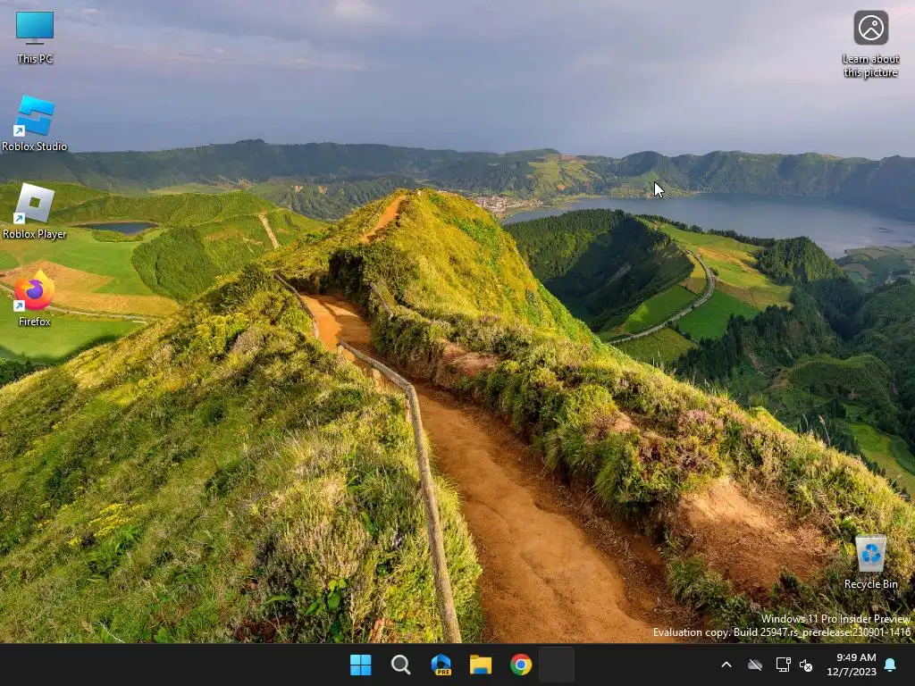Select the This PC desktop icon
The height and width of the screenshot is (686, 915).
point(35,38)
